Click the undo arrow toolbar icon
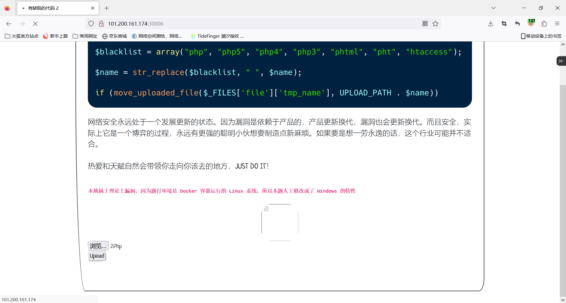This screenshot has width=566, height=303. 517,24
